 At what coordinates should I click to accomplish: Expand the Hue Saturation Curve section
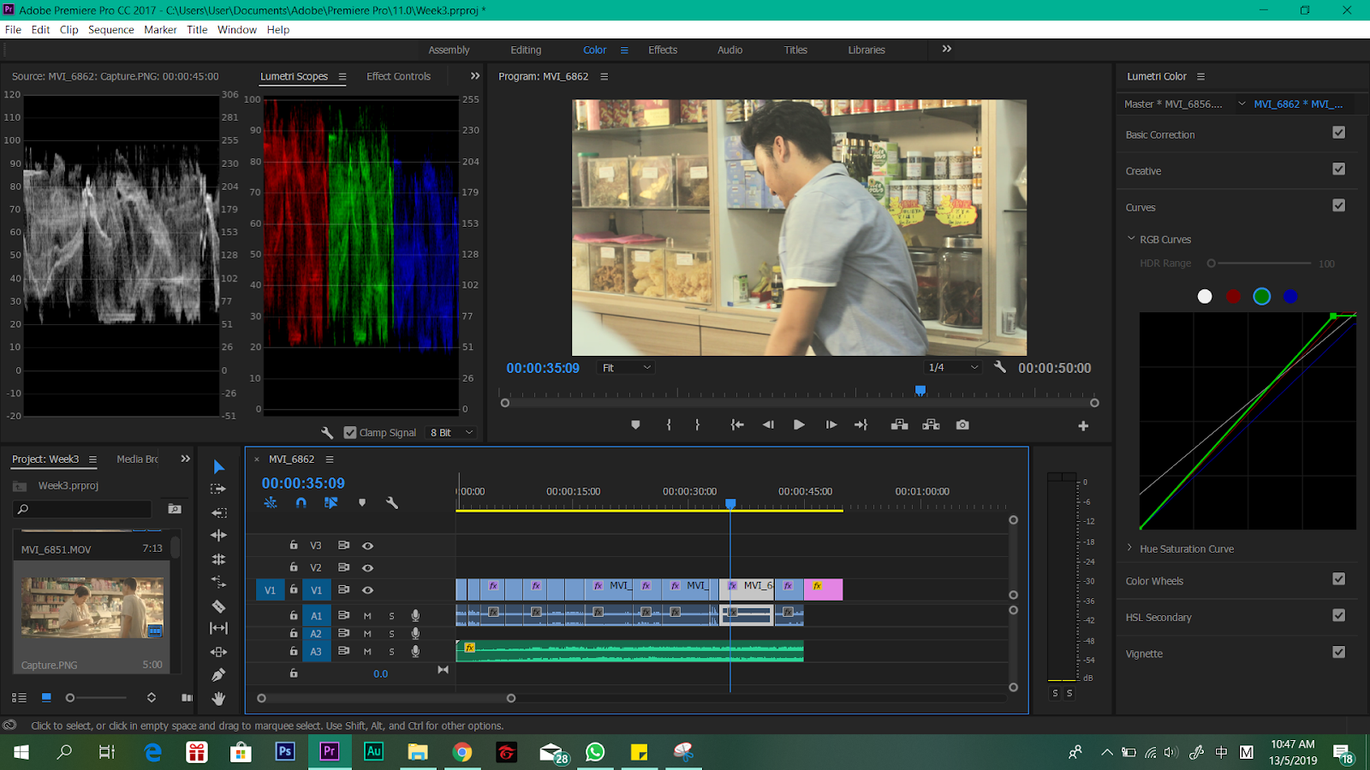pos(1130,548)
